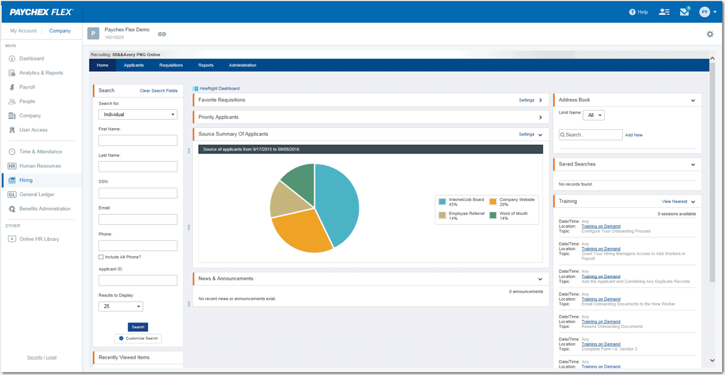
Task: Click the First Name input field
Action: [x=138, y=140]
